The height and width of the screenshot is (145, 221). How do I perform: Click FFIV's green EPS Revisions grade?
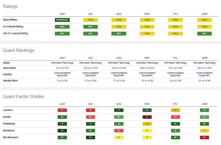click(175, 137)
